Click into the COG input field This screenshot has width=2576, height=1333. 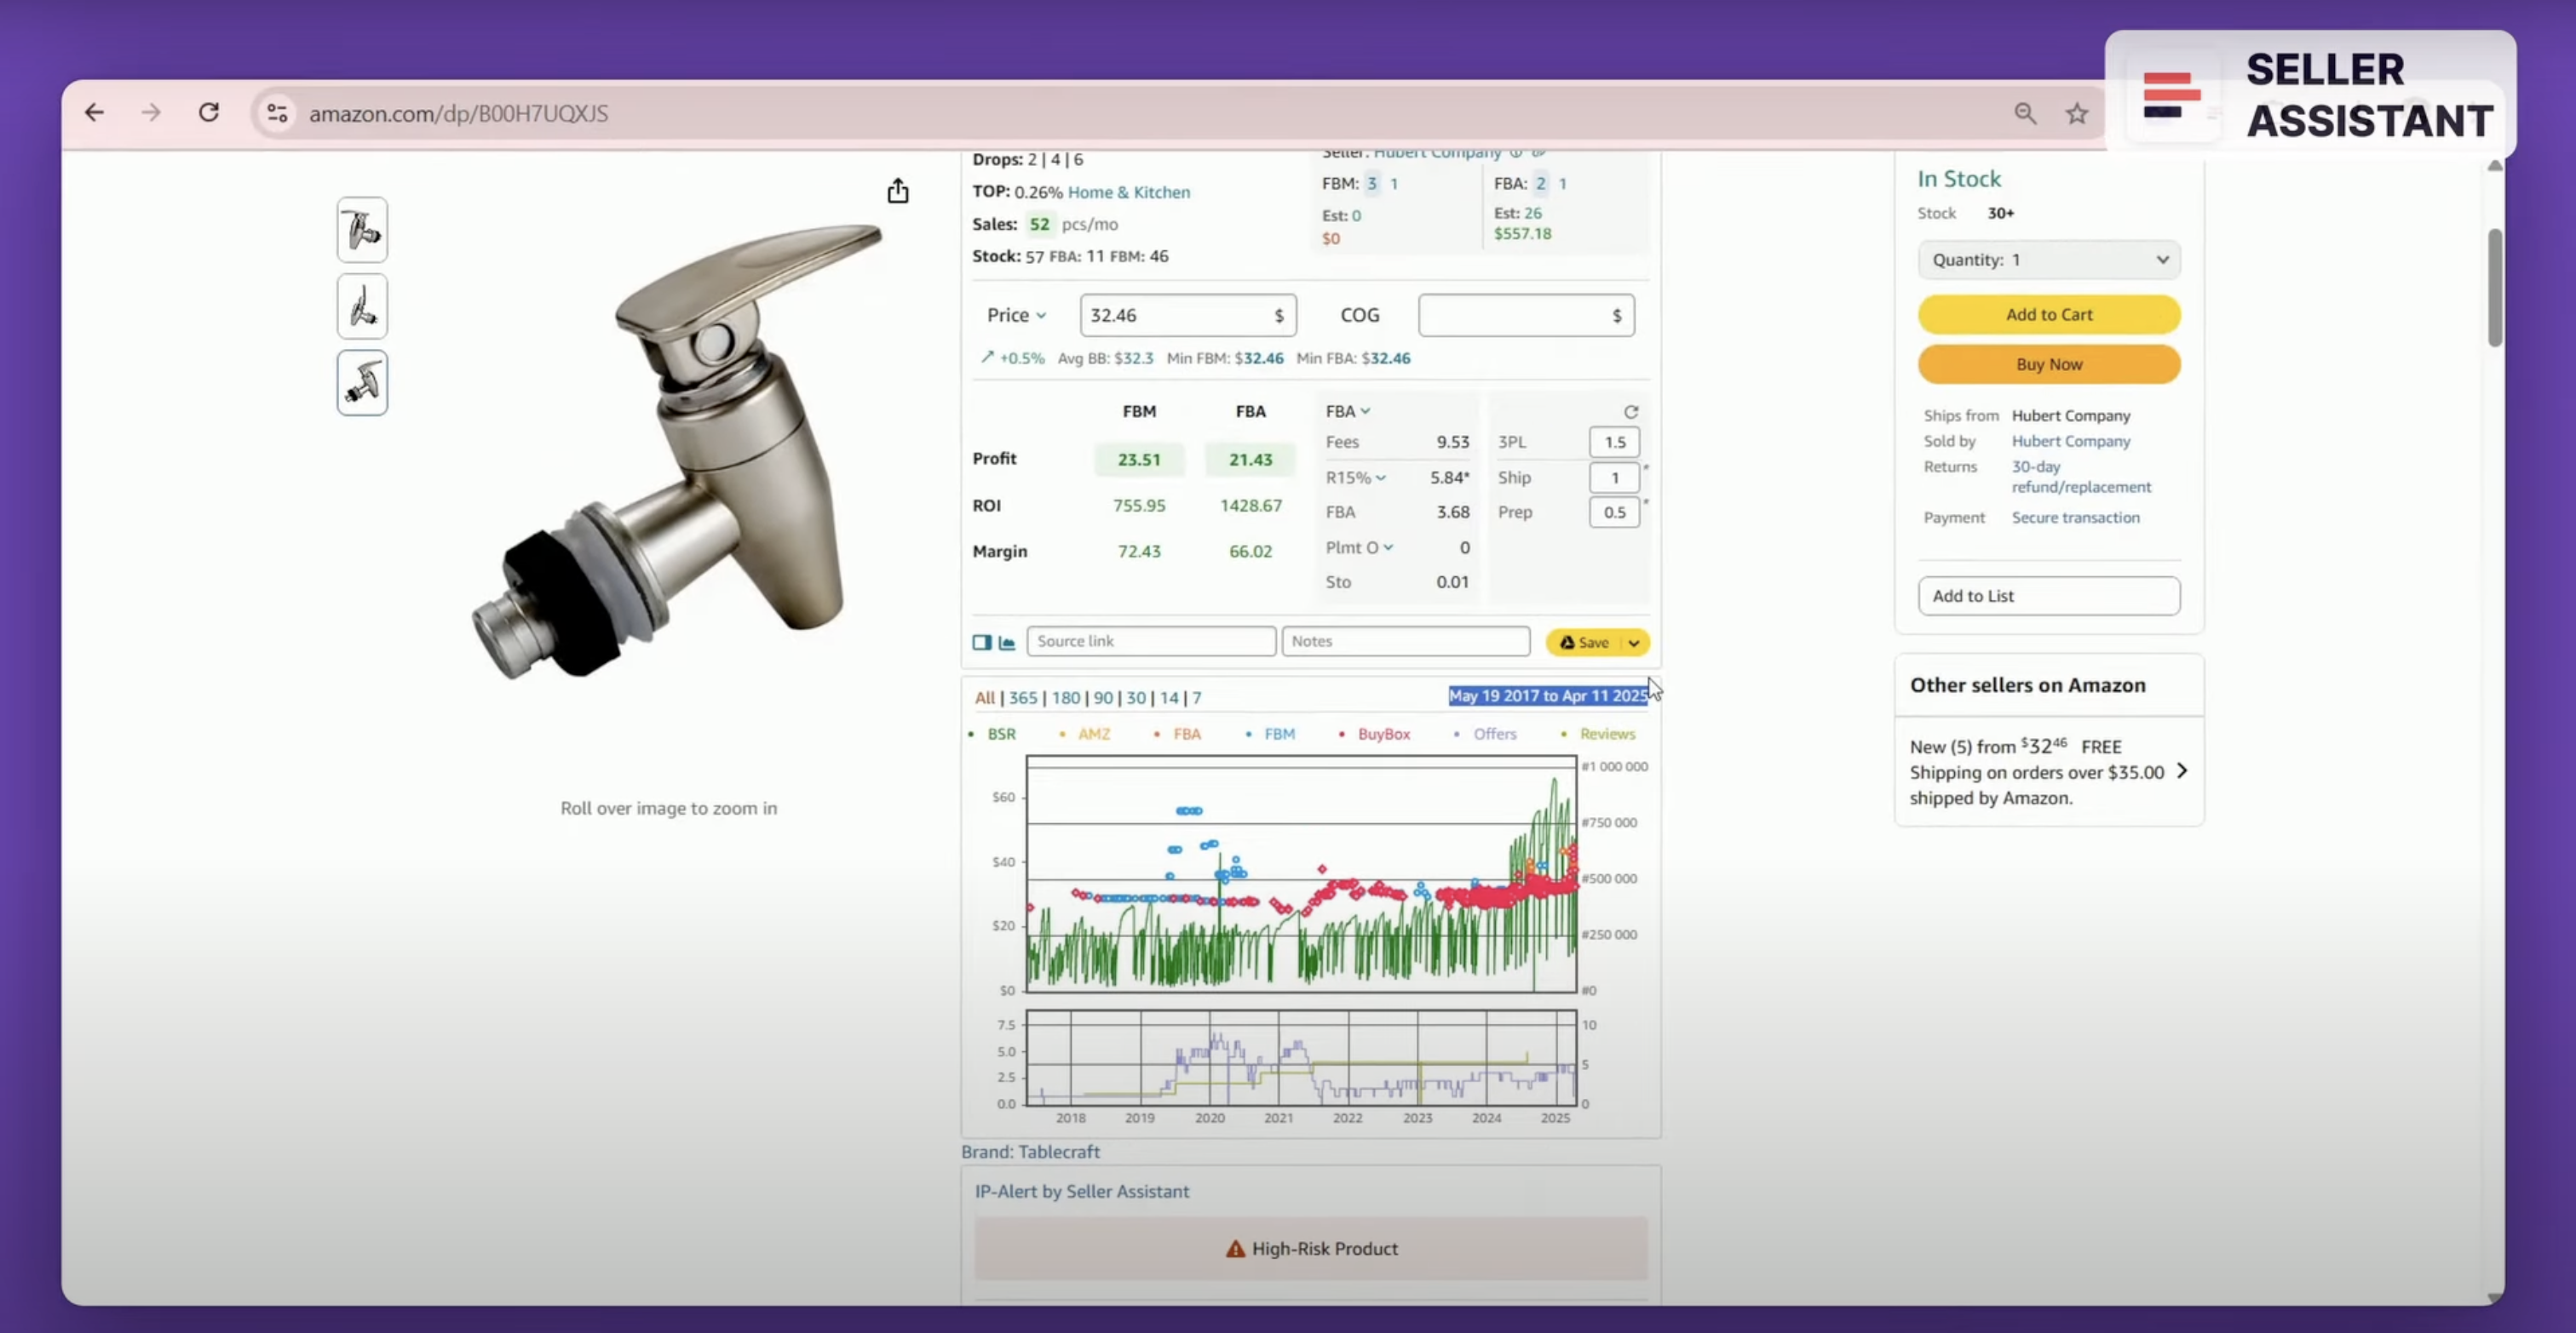(1515, 316)
